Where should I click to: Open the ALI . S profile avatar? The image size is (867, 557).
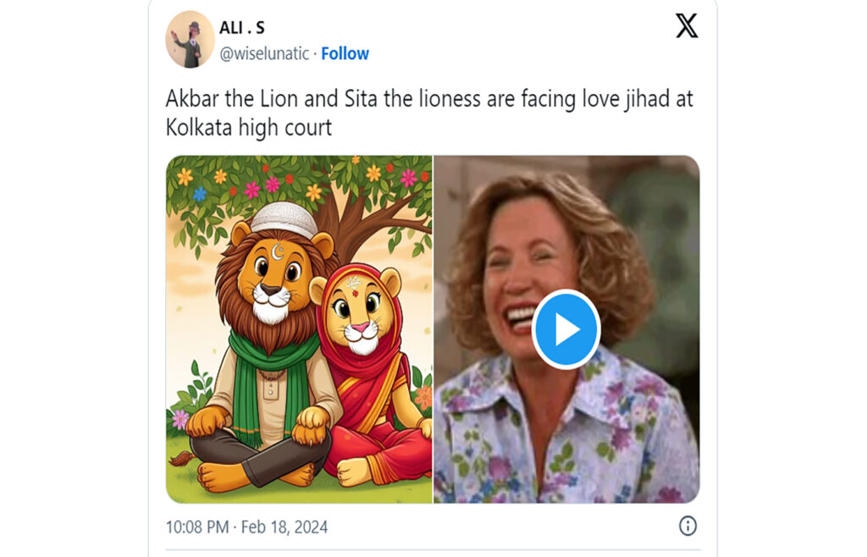pyautogui.click(x=189, y=40)
